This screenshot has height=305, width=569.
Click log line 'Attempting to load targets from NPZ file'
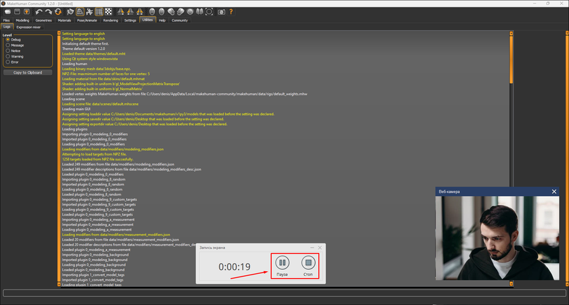coord(94,154)
